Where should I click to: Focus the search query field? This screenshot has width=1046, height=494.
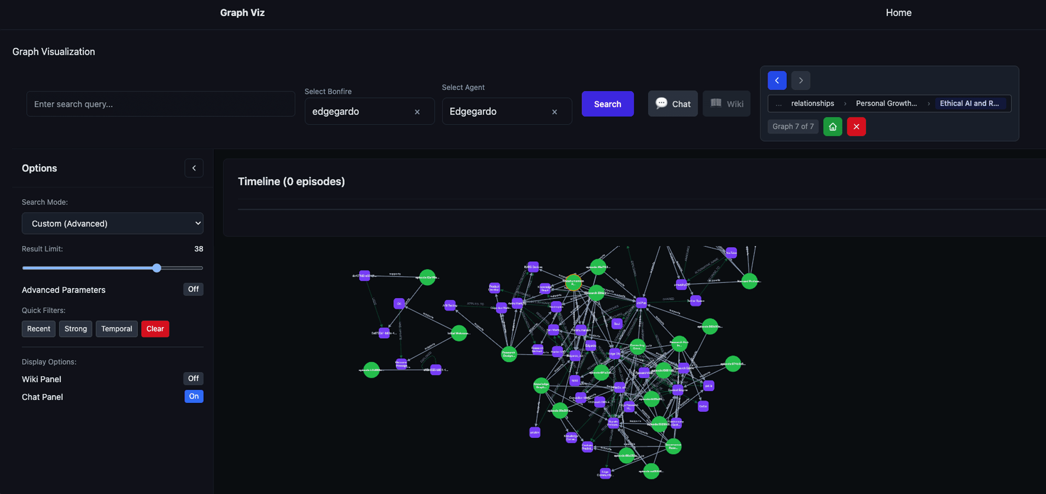pos(160,104)
